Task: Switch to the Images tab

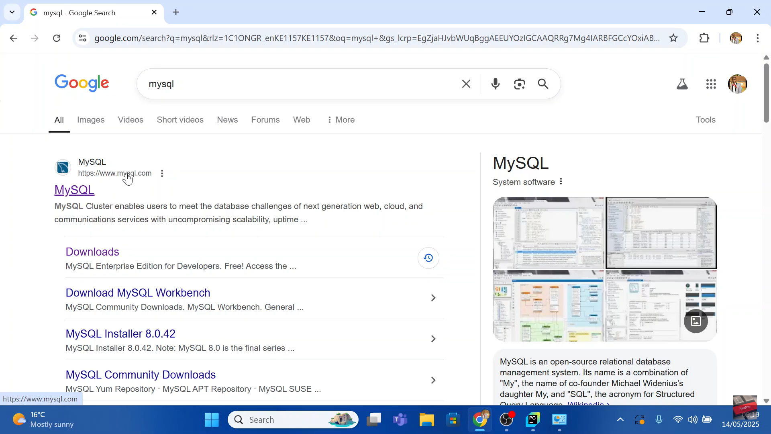Action: click(x=91, y=120)
